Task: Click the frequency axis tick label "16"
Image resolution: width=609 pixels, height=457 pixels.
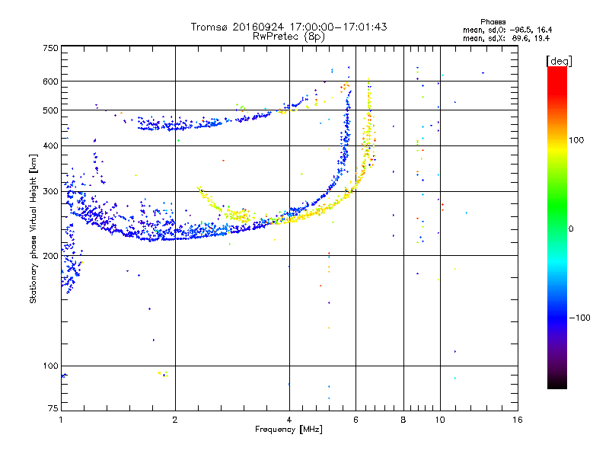Action: [x=518, y=420]
